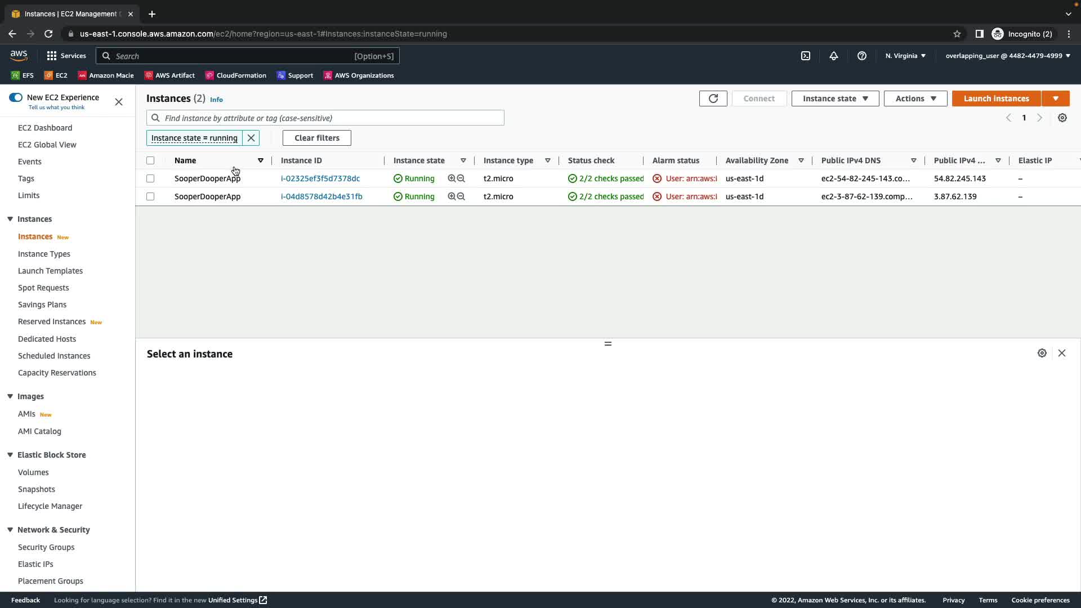Click the help question mark icon
This screenshot has height=608, width=1081.
click(862, 56)
